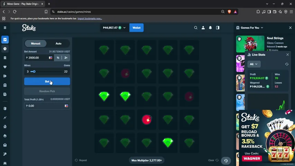The height and width of the screenshot is (166, 295).
Task: Click the Stake logo
Action: coord(29,28)
